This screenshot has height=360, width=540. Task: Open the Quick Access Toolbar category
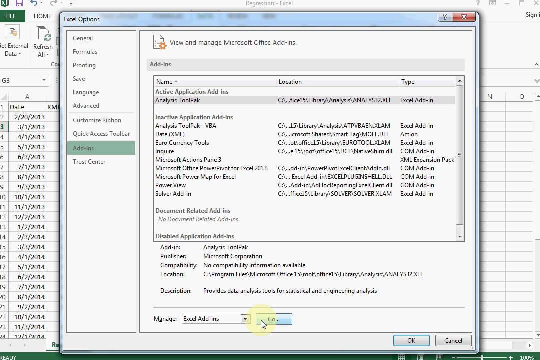pyautogui.click(x=101, y=133)
